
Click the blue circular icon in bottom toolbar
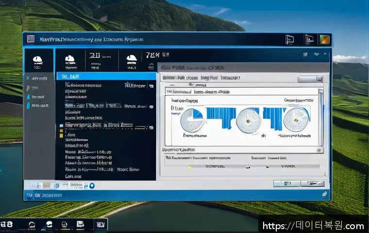[x=92, y=185]
